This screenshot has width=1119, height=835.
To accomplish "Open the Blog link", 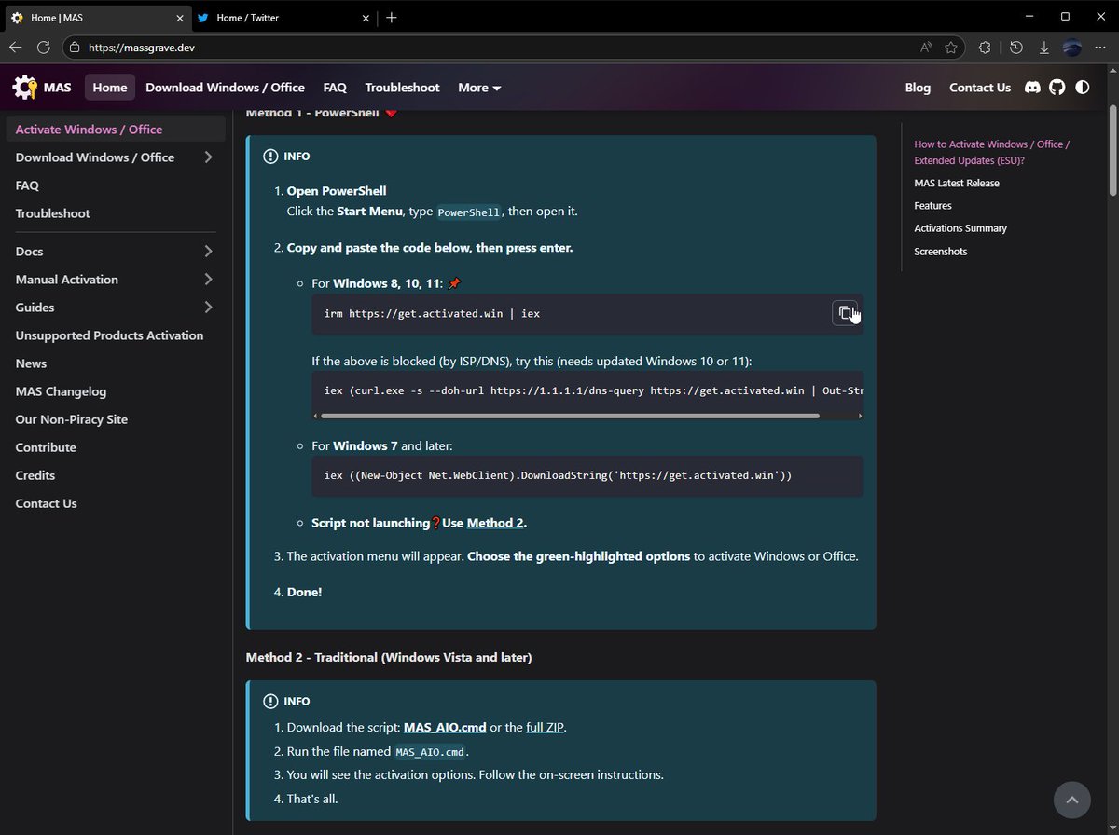I will [918, 87].
